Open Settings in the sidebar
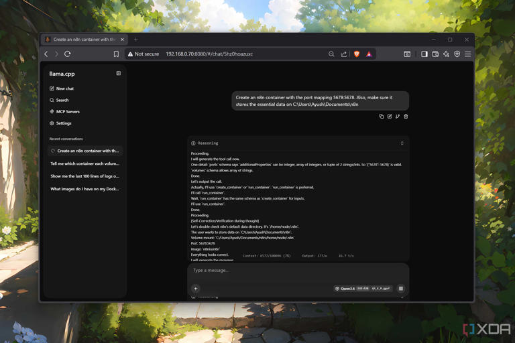Screen dimensions: 515x343 [x=60, y=123]
